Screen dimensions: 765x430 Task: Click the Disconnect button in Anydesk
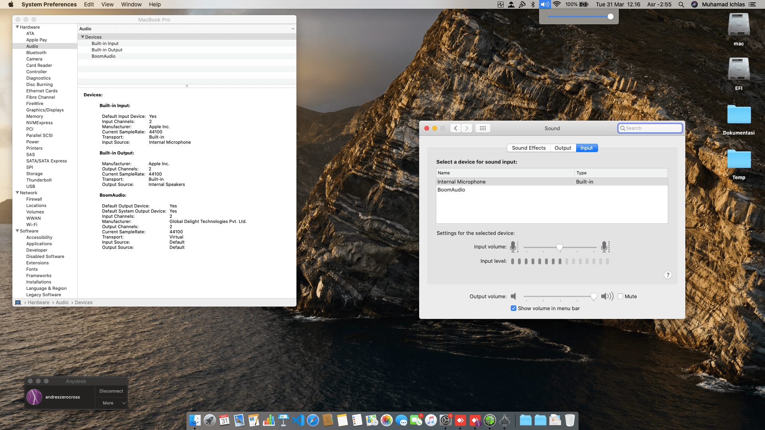[x=111, y=391]
